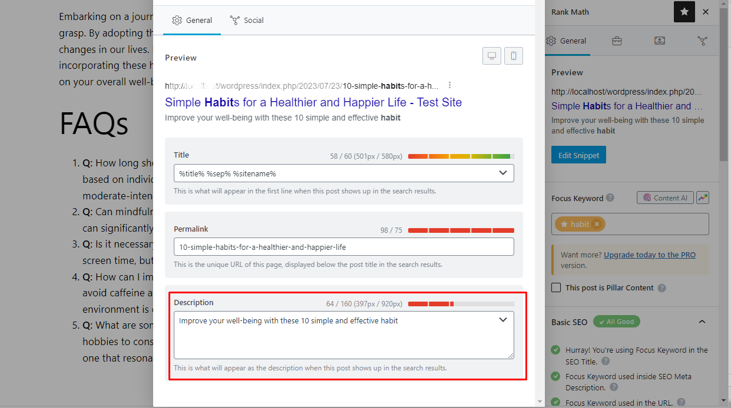Open the Social share tab icon in sidebar

tap(702, 41)
